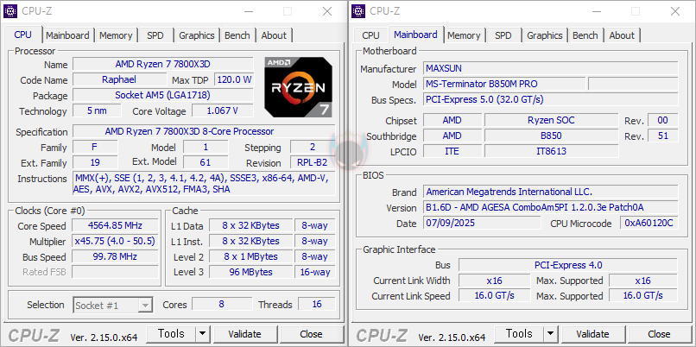Open the Bench tab in right window
Viewport: 696px width, 347px height.
[x=585, y=35]
